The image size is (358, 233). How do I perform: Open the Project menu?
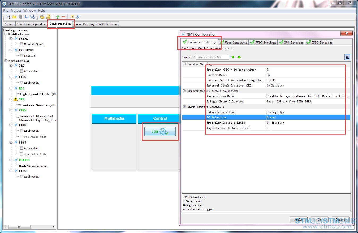pyautogui.click(x=16, y=11)
